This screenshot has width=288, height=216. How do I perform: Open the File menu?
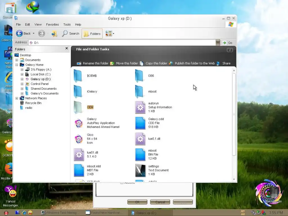coord(18,24)
